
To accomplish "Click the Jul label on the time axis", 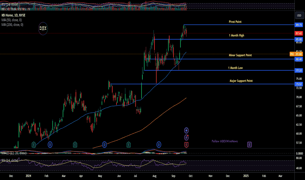I will point(135,176).
